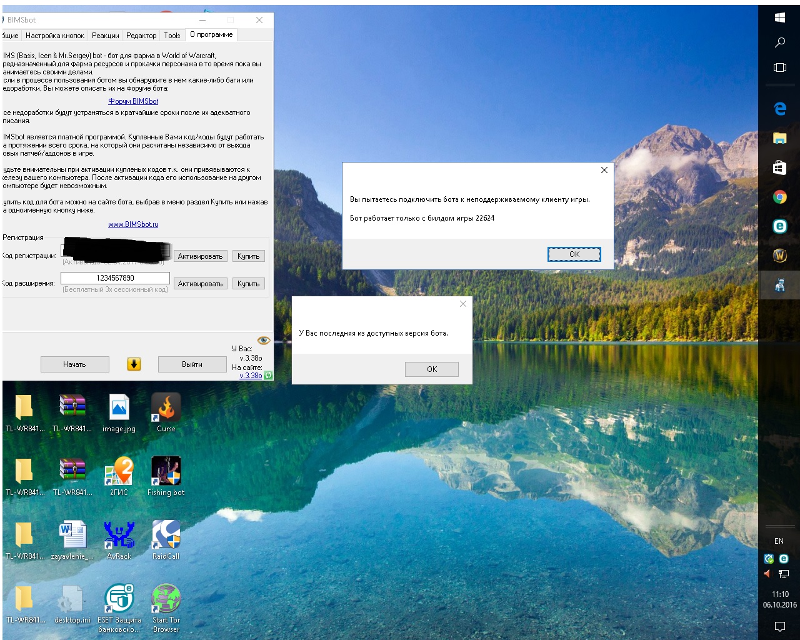Open the RaidCall desktop icon
Screen dimensions: 800x640
point(166,535)
